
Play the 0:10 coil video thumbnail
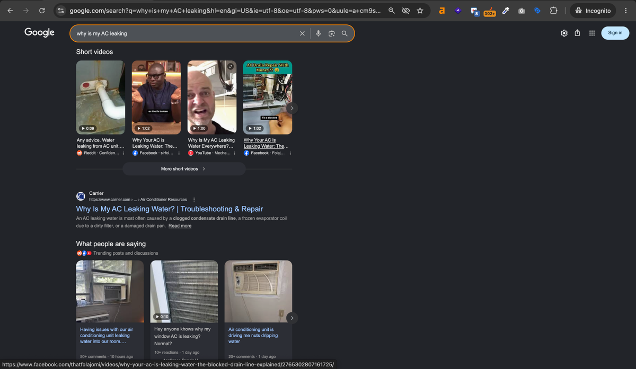click(x=184, y=292)
